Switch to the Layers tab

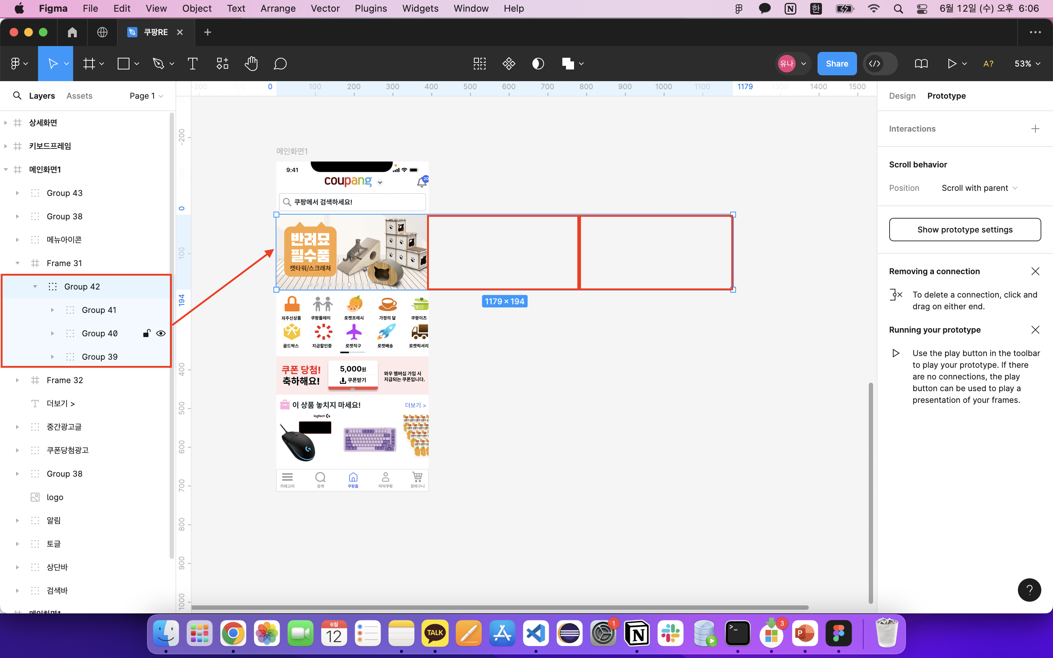pos(42,96)
